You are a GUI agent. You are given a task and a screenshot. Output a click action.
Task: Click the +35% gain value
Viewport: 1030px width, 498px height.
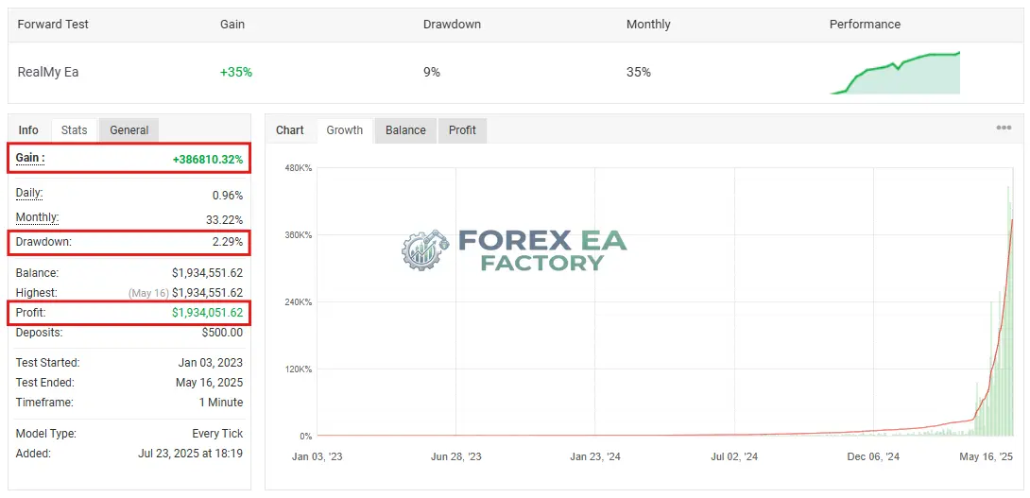pyautogui.click(x=236, y=72)
